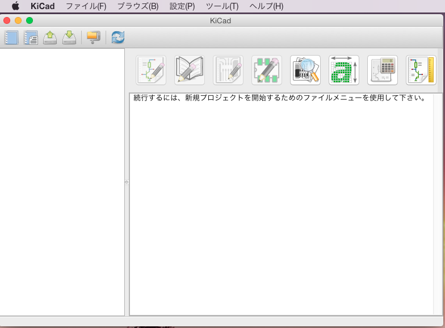Open Bitmap2Component green letter icon
445x328 pixels.
(x=344, y=70)
